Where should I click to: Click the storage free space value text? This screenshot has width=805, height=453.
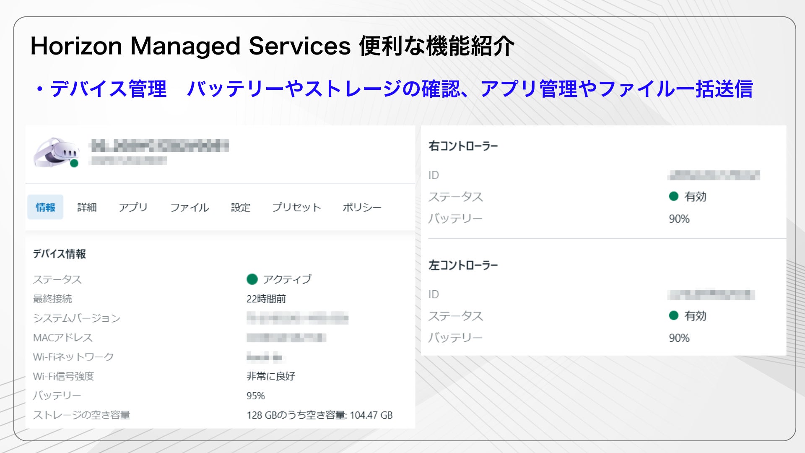point(319,415)
